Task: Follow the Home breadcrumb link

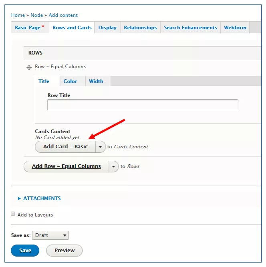Action: point(18,15)
